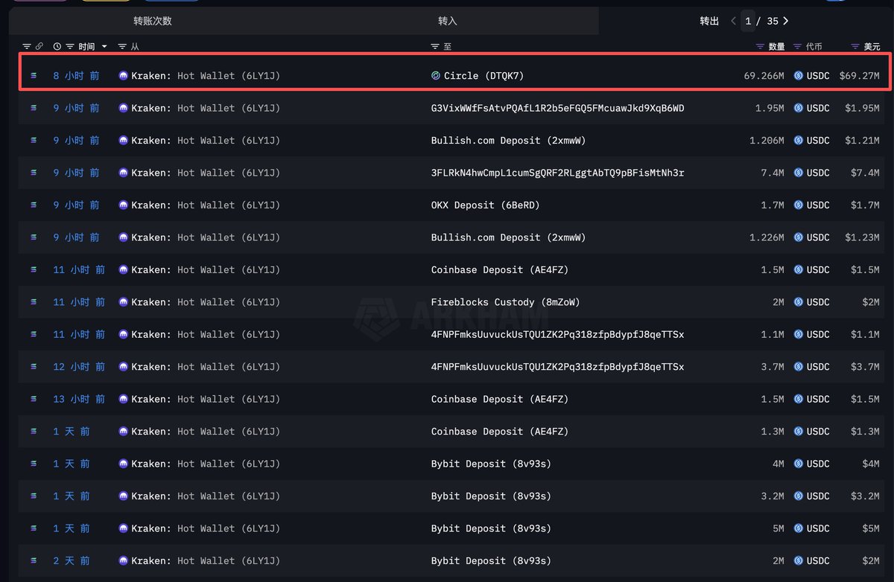
Task: Open the filter icon beside 代币 header
Action: pos(797,46)
